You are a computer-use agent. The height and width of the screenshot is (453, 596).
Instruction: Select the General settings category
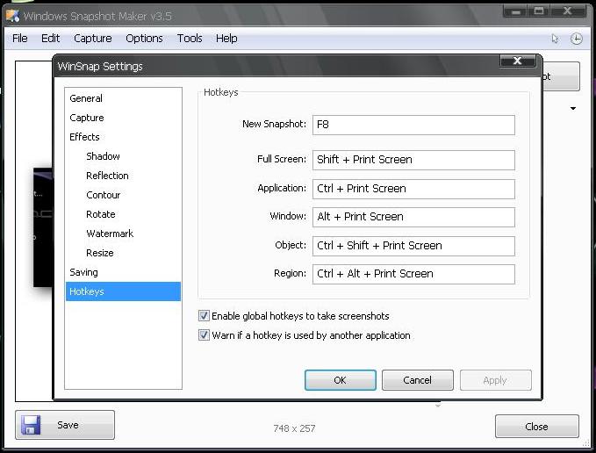(123, 98)
